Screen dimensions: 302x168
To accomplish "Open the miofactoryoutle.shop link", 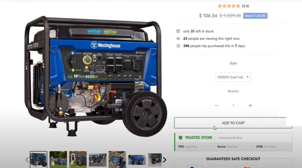I will pos(230,138).
